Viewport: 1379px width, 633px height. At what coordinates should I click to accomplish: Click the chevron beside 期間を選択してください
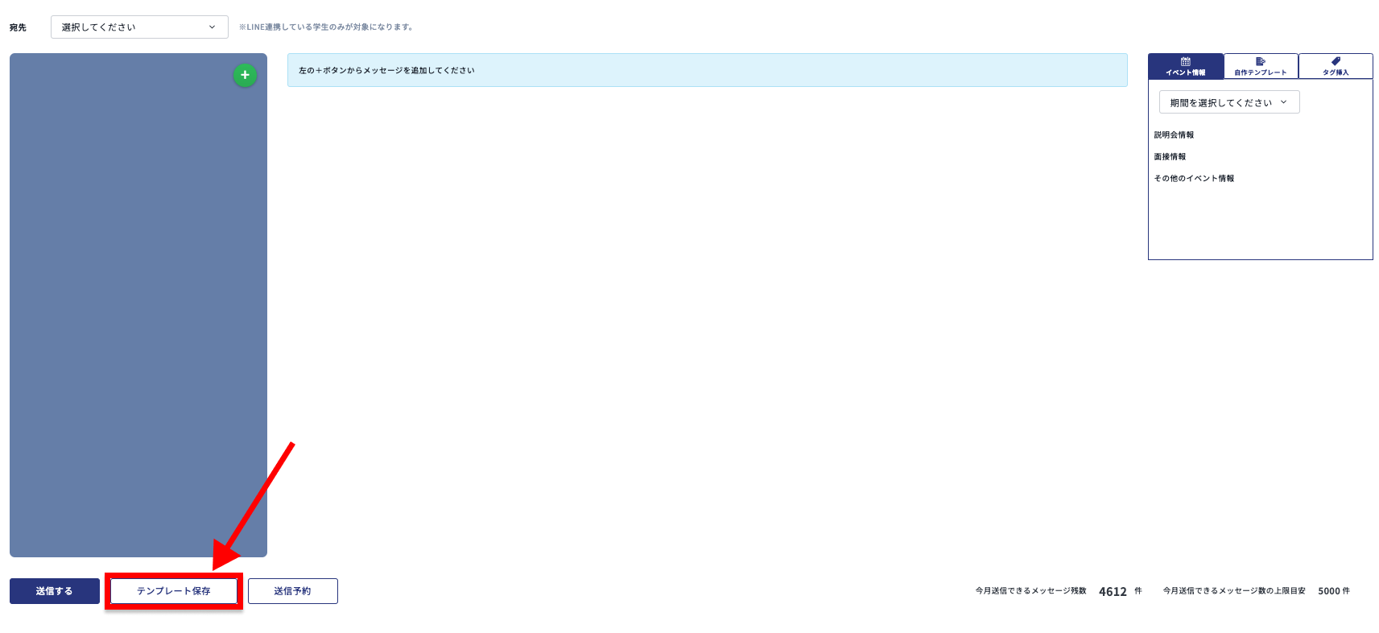[x=1283, y=102]
